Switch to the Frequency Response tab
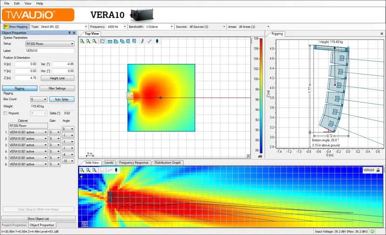This screenshot has width=386, height=235. pyautogui.click(x=134, y=162)
